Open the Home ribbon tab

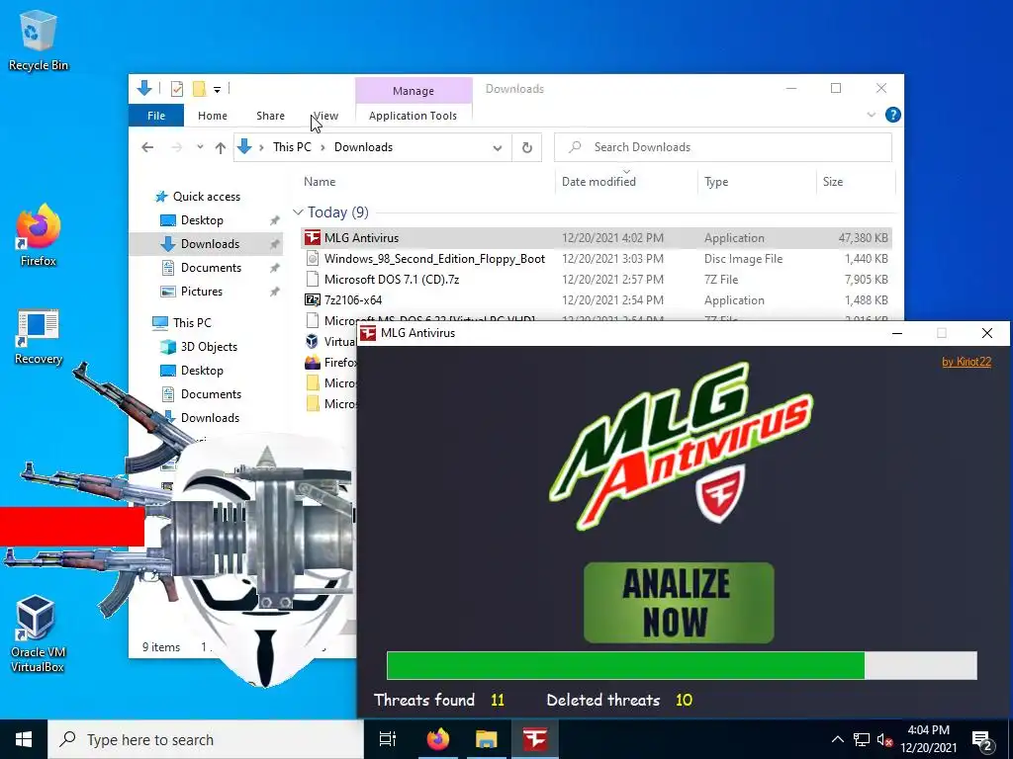pyautogui.click(x=213, y=116)
